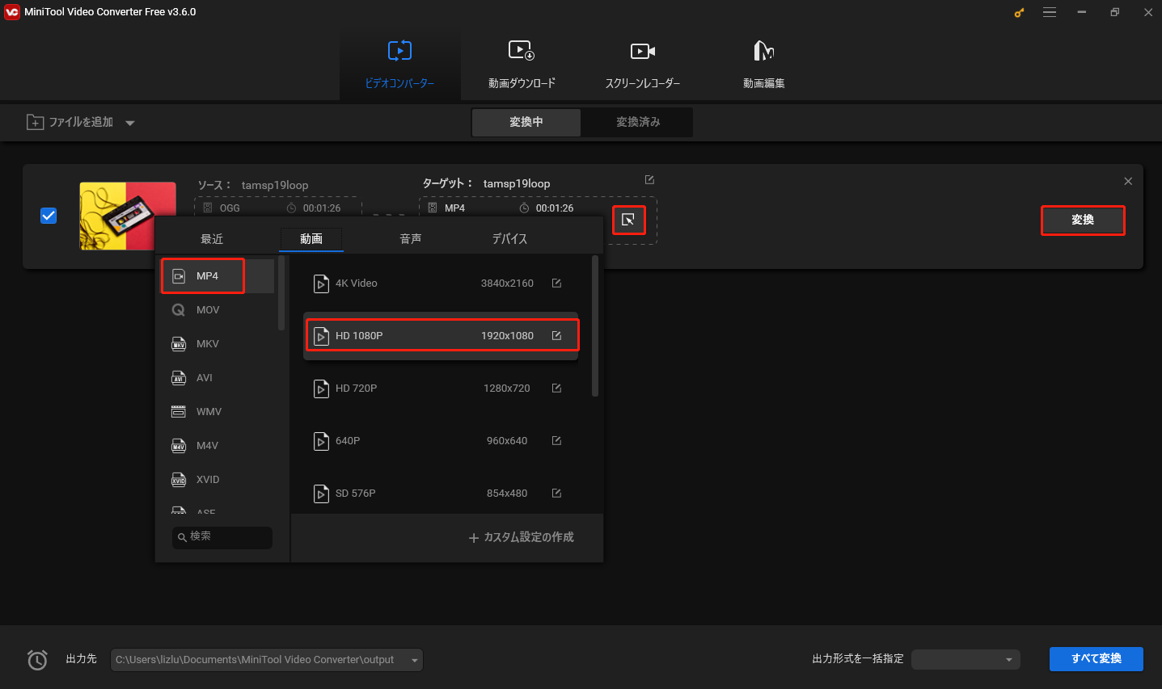Click the key register icon in title bar
The image size is (1162, 689).
(1019, 12)
